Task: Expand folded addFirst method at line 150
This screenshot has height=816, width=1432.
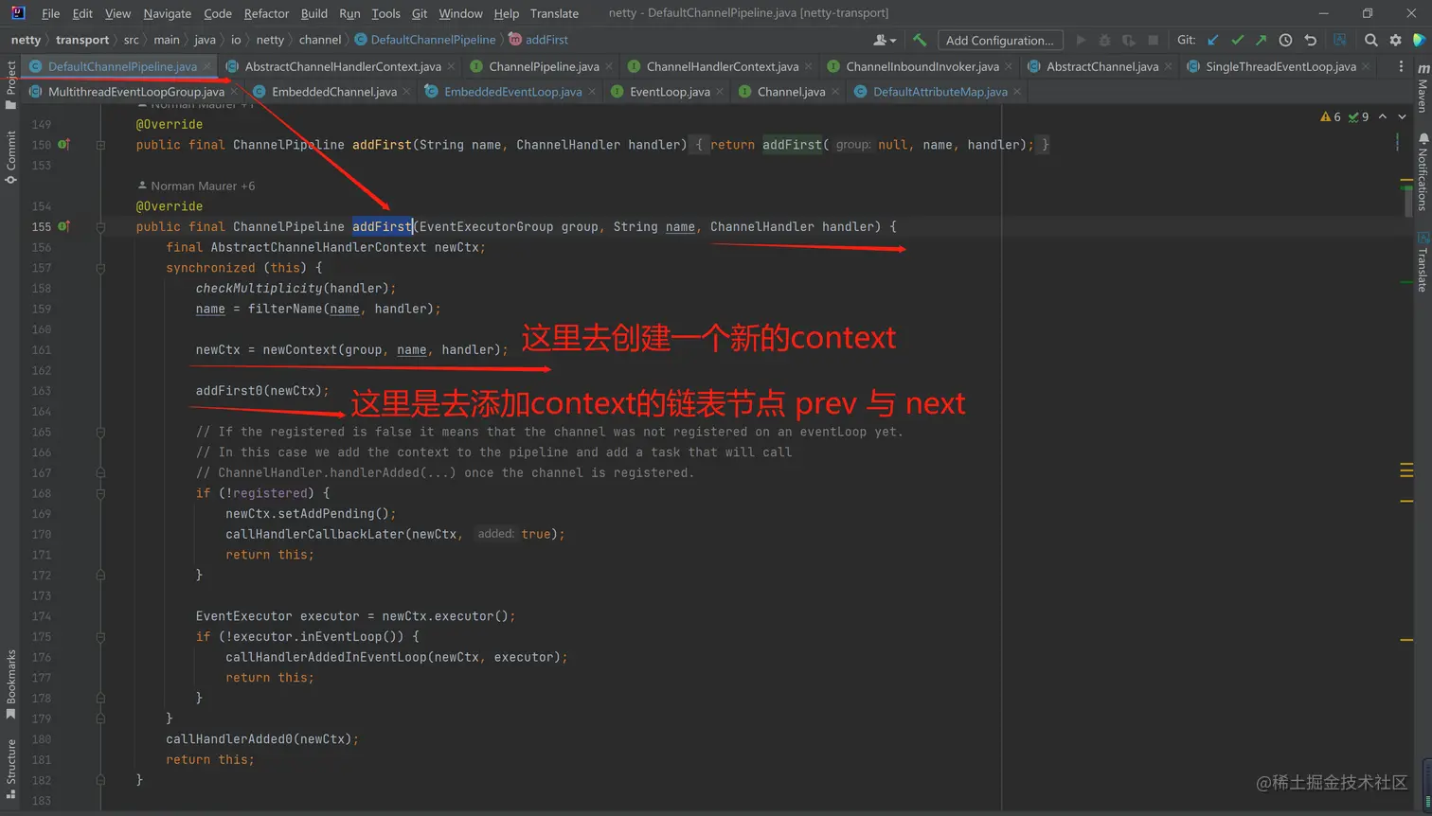Action: [100, 145]
